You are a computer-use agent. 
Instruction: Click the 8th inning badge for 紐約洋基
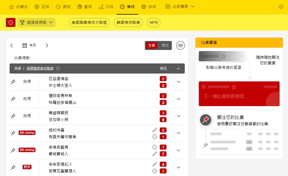coord(27,133)
